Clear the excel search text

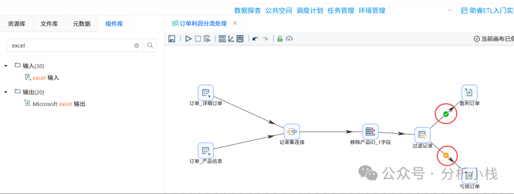[x=137, y=46]
